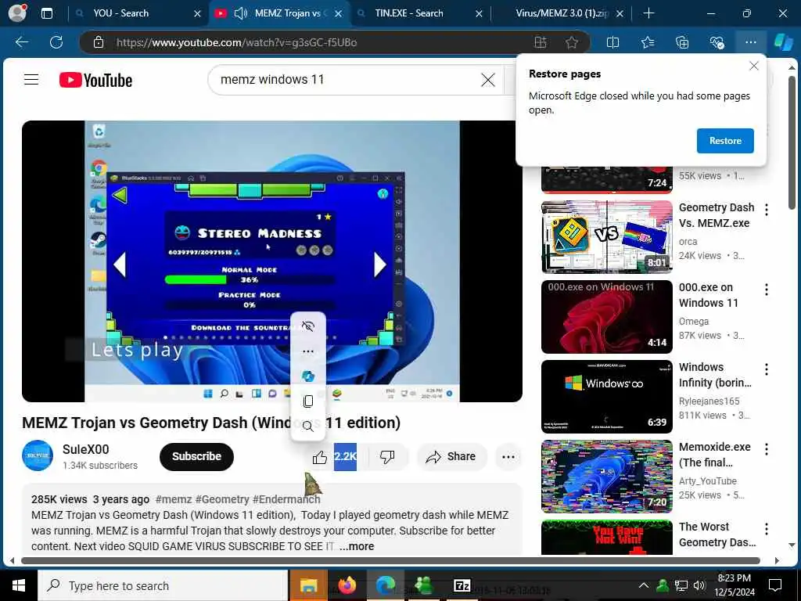Image resolution: width=801 pixels, height=601 pixels.
Task: Open options for Geometry Dash Vs. MEMZ.exe
Action: click(x=767, y=210)
